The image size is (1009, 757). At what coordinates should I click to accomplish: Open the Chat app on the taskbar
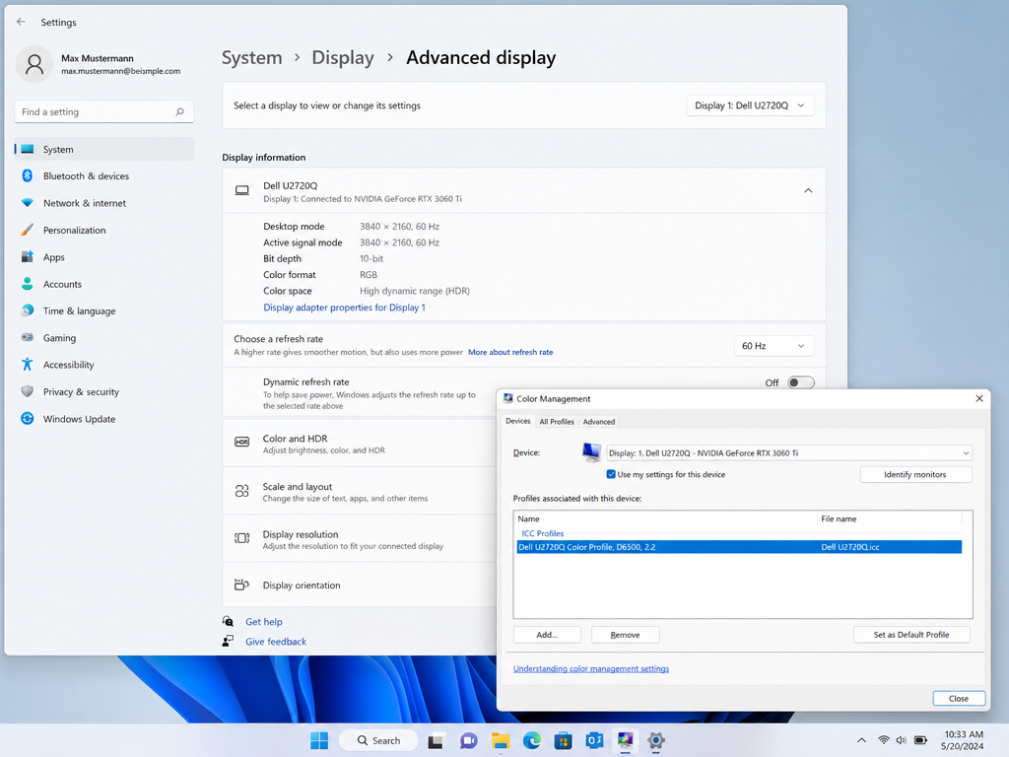pos(468,741)
